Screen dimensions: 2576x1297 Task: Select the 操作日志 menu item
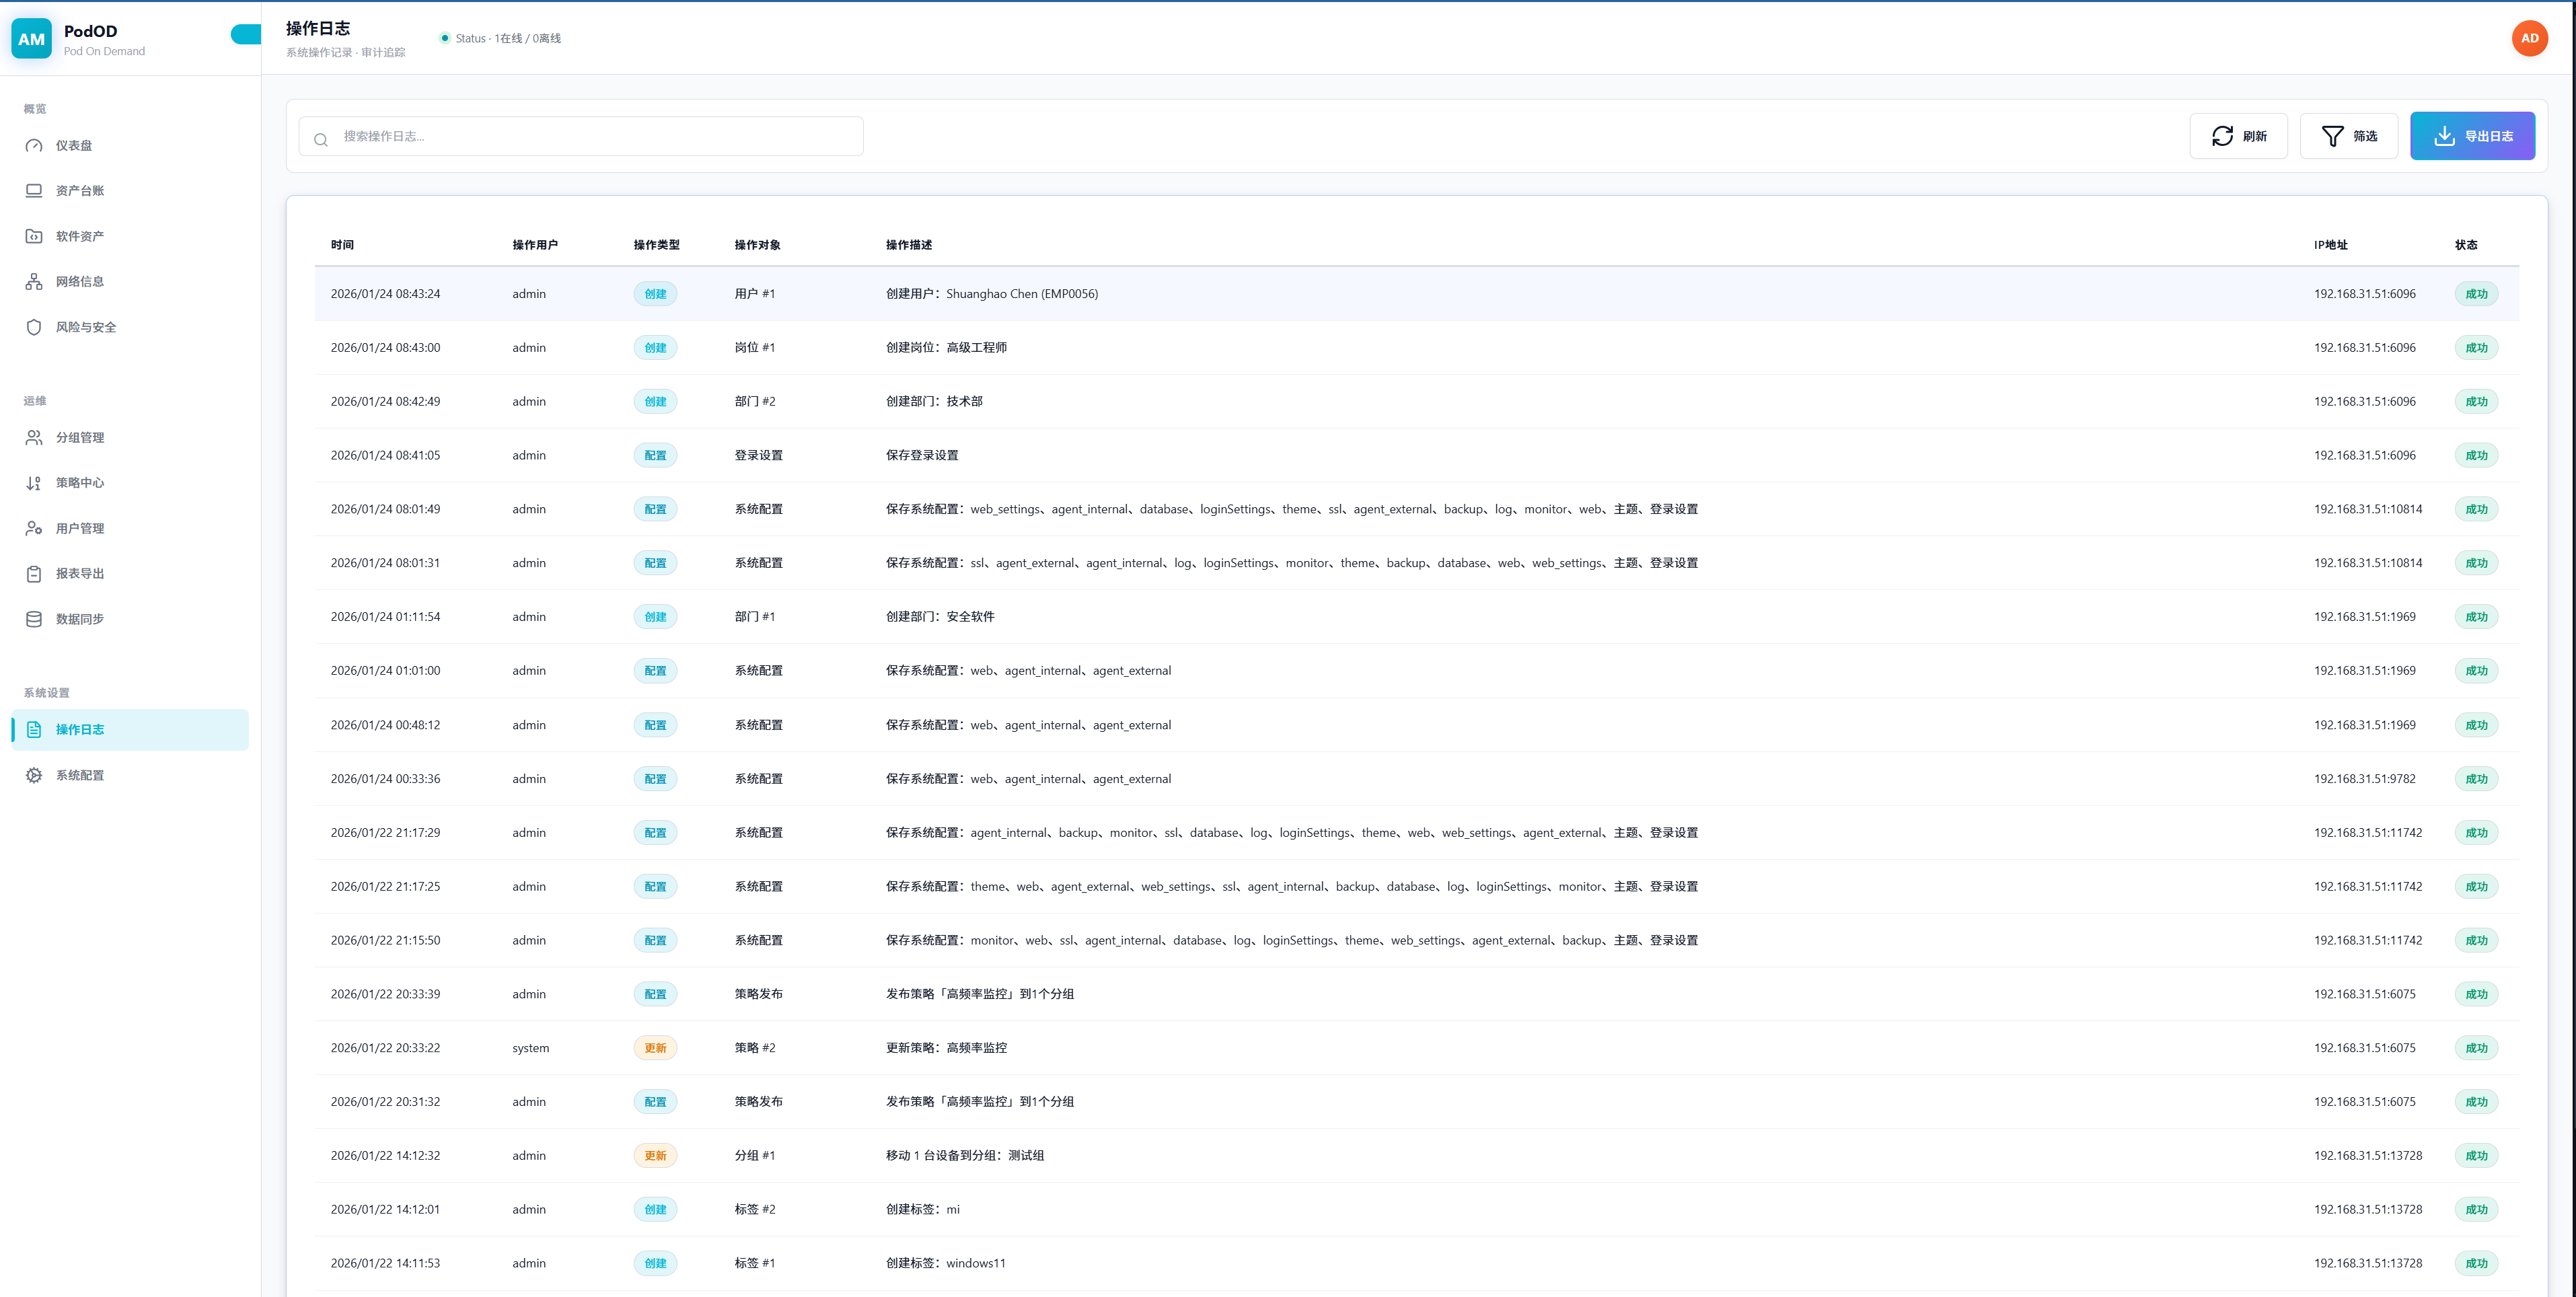tap(80, 730)
